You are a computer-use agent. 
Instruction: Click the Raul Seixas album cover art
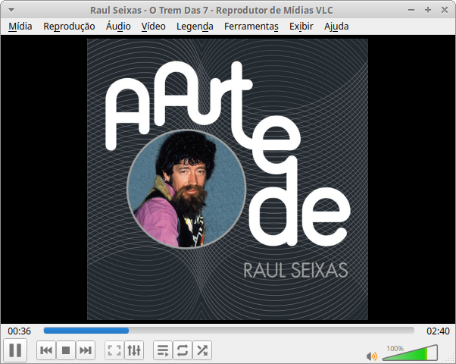(x=228, y=180)
